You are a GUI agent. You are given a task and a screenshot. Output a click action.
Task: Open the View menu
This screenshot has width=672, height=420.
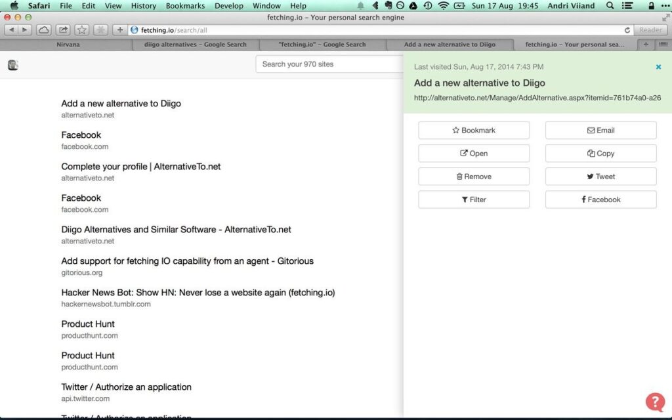pos(113,5)
